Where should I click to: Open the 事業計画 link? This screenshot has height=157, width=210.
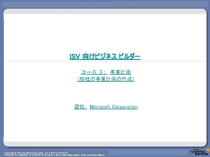[x=120, y=72]
